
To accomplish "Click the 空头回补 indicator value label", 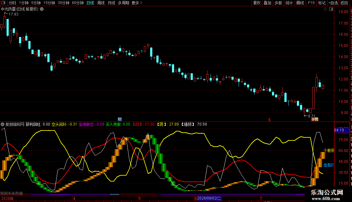I will (x=64, y=124).
